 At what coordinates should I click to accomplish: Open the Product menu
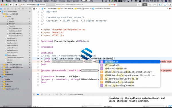click(54, 1)
